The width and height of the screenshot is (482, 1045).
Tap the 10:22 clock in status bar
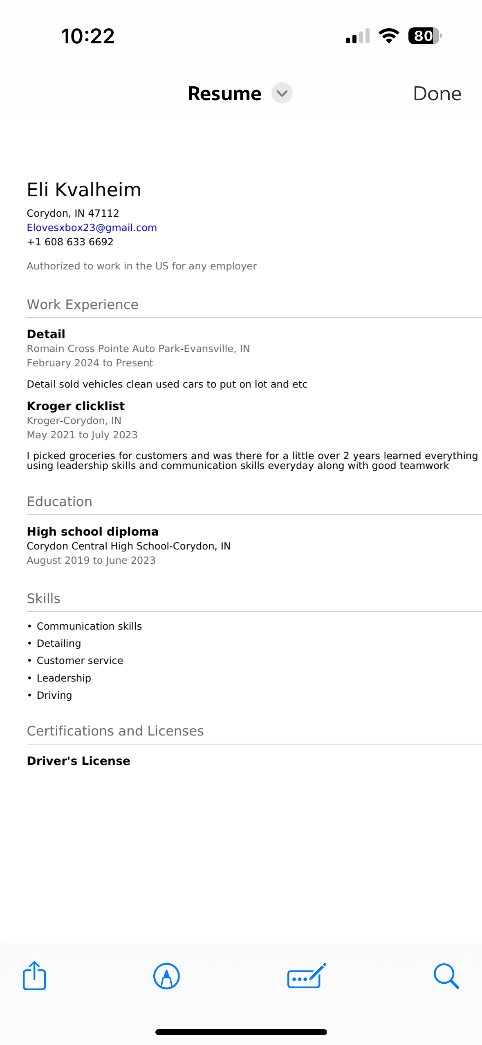(87, 36)
